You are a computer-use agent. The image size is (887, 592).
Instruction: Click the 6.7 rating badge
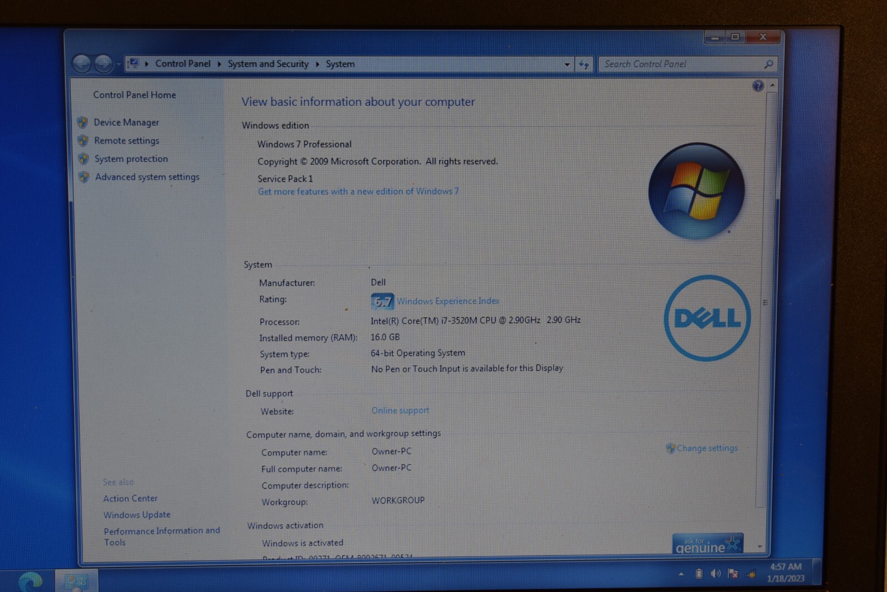point(382,301)
